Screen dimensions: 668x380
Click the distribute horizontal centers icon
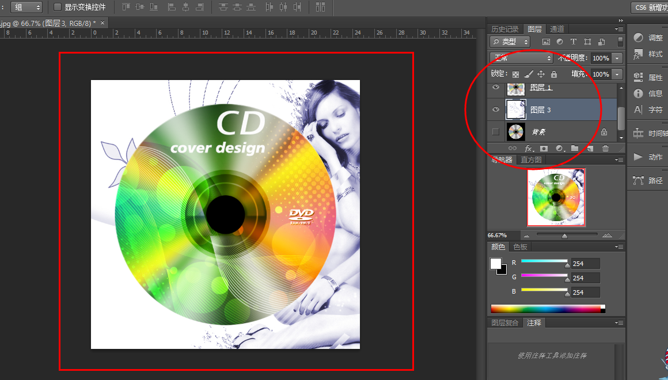click(x=283, y=7)
